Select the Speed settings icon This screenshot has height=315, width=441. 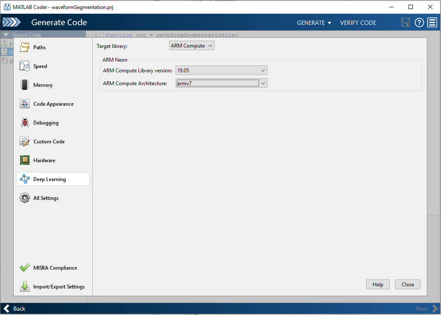25,66
